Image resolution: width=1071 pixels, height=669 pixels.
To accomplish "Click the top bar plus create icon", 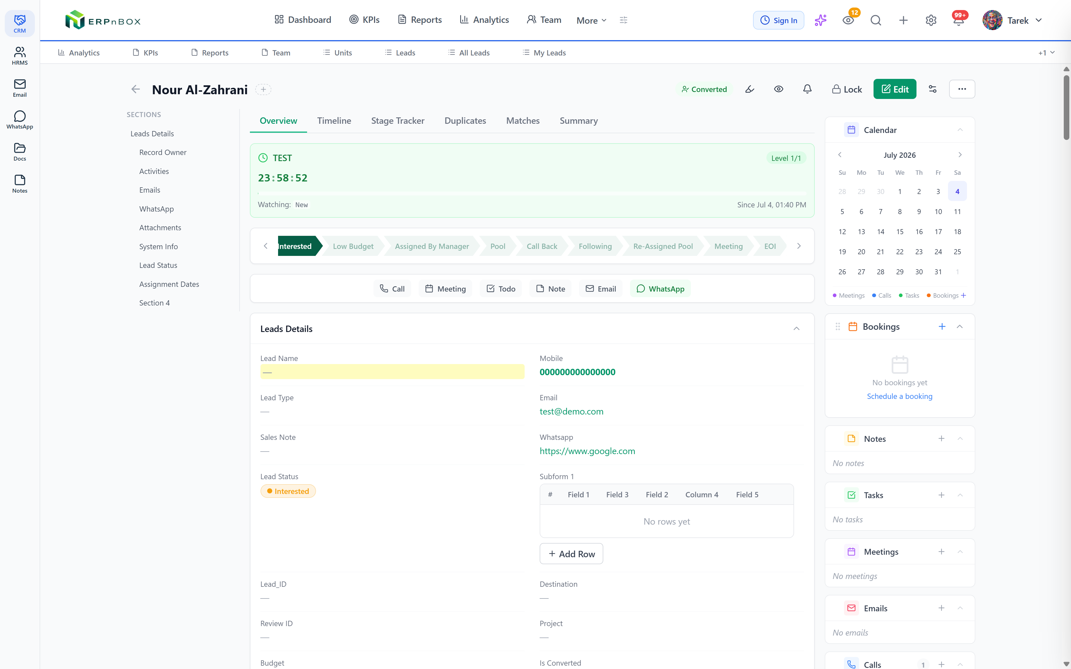I will click(903, 20).
